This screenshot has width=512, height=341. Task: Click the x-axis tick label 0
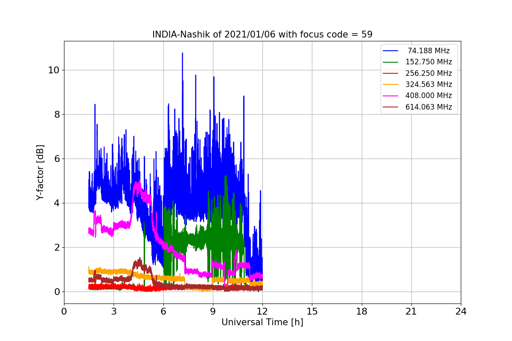64,312
